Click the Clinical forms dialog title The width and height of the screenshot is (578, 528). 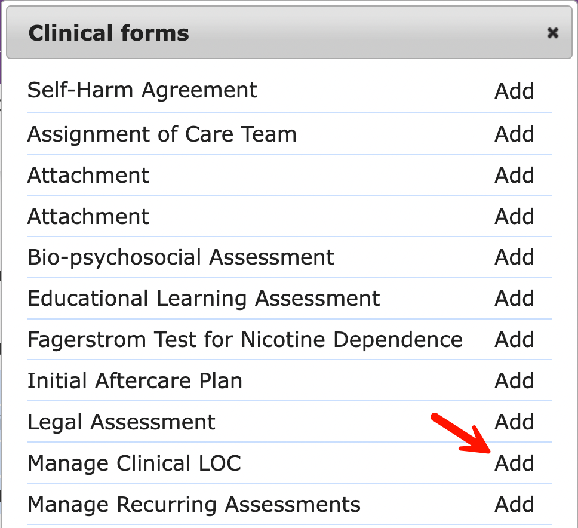[109, 33]
